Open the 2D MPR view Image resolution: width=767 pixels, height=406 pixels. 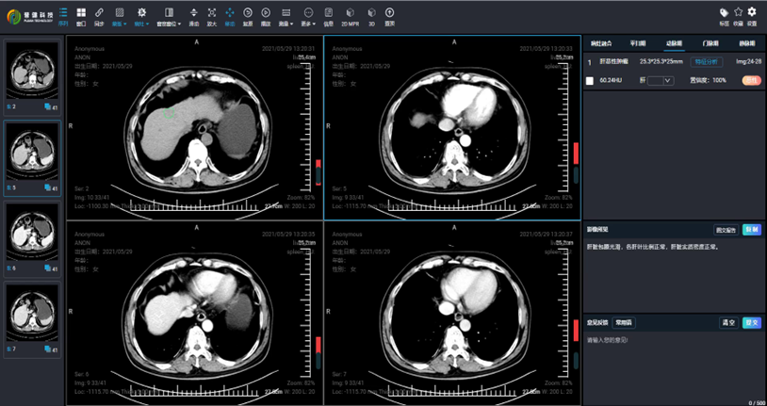click(x=351, y=13)
